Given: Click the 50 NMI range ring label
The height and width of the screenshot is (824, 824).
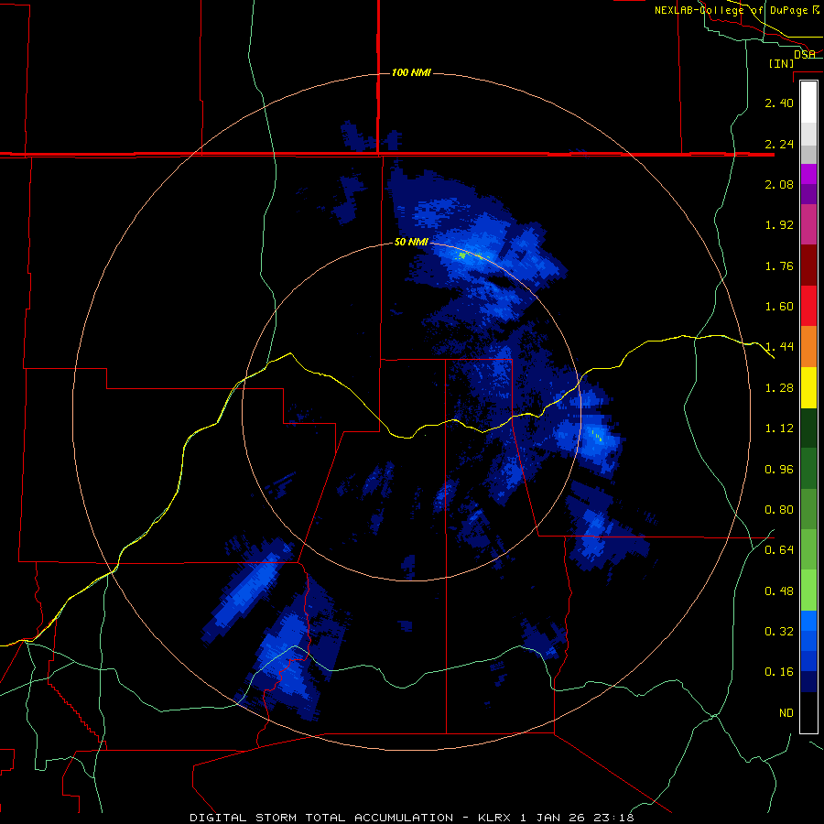Looking at the screenshot, I should 411,242.
